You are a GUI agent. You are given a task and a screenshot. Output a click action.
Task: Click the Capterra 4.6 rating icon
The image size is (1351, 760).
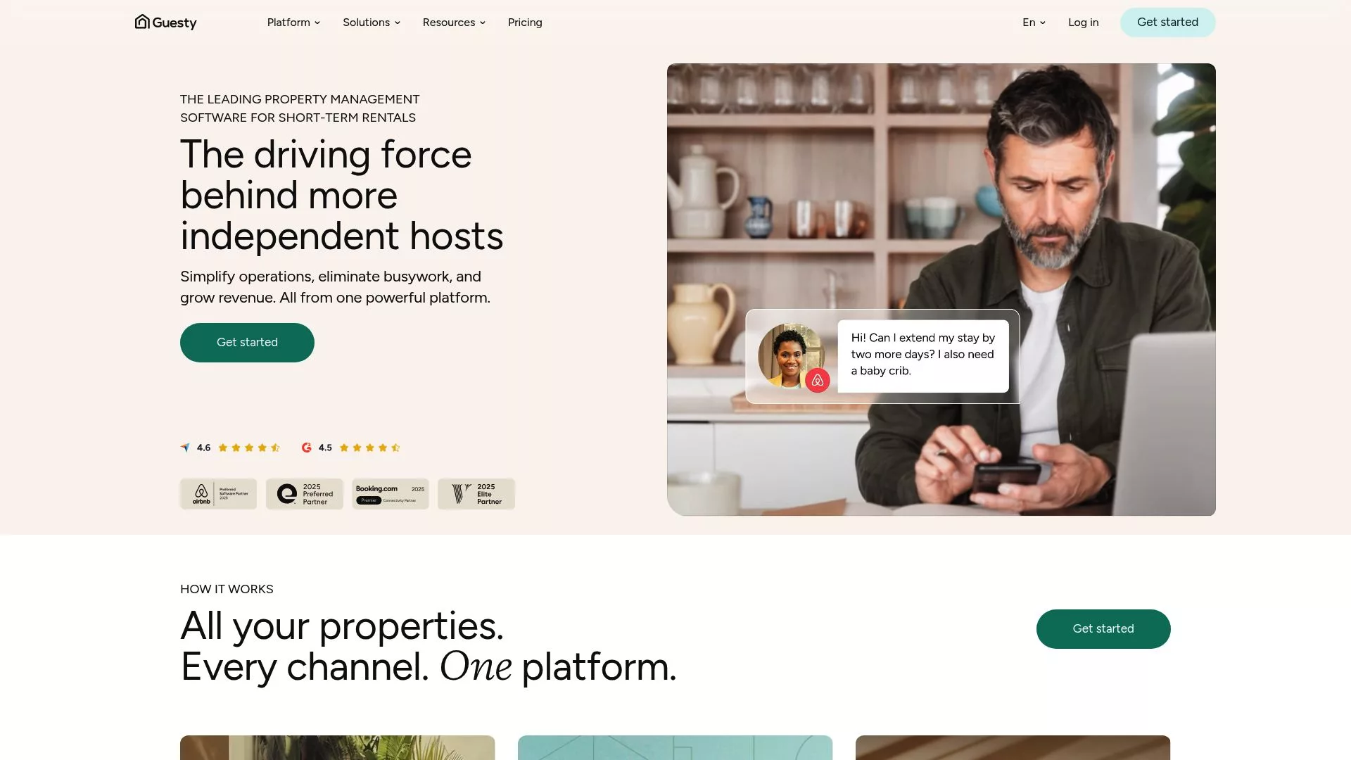point(185,448)
